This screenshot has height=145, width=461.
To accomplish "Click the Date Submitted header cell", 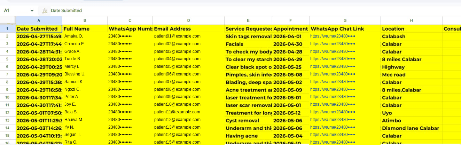I will click(39, 29).
